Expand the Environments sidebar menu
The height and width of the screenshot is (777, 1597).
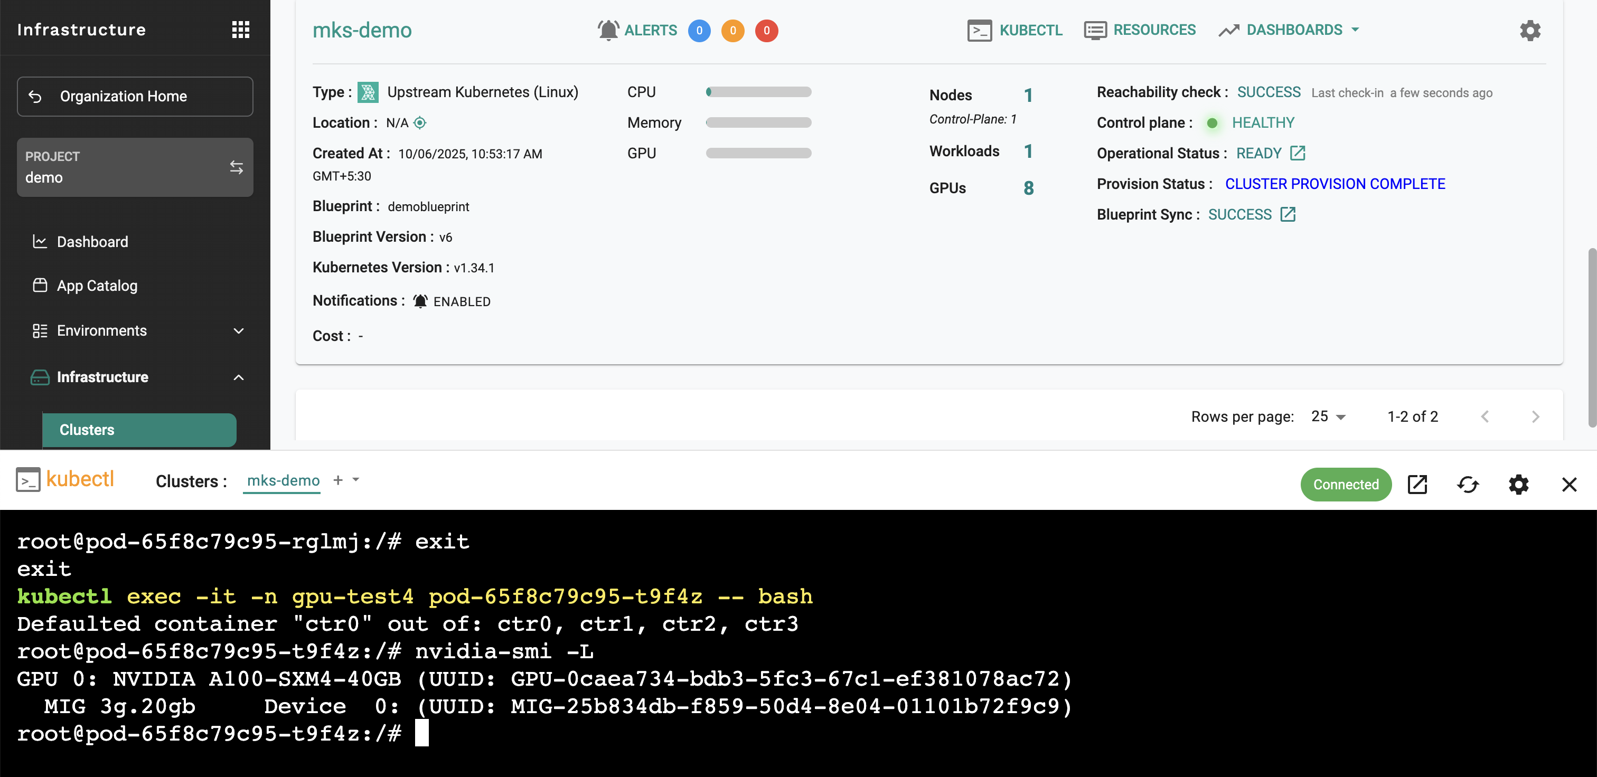coord(239,330)
